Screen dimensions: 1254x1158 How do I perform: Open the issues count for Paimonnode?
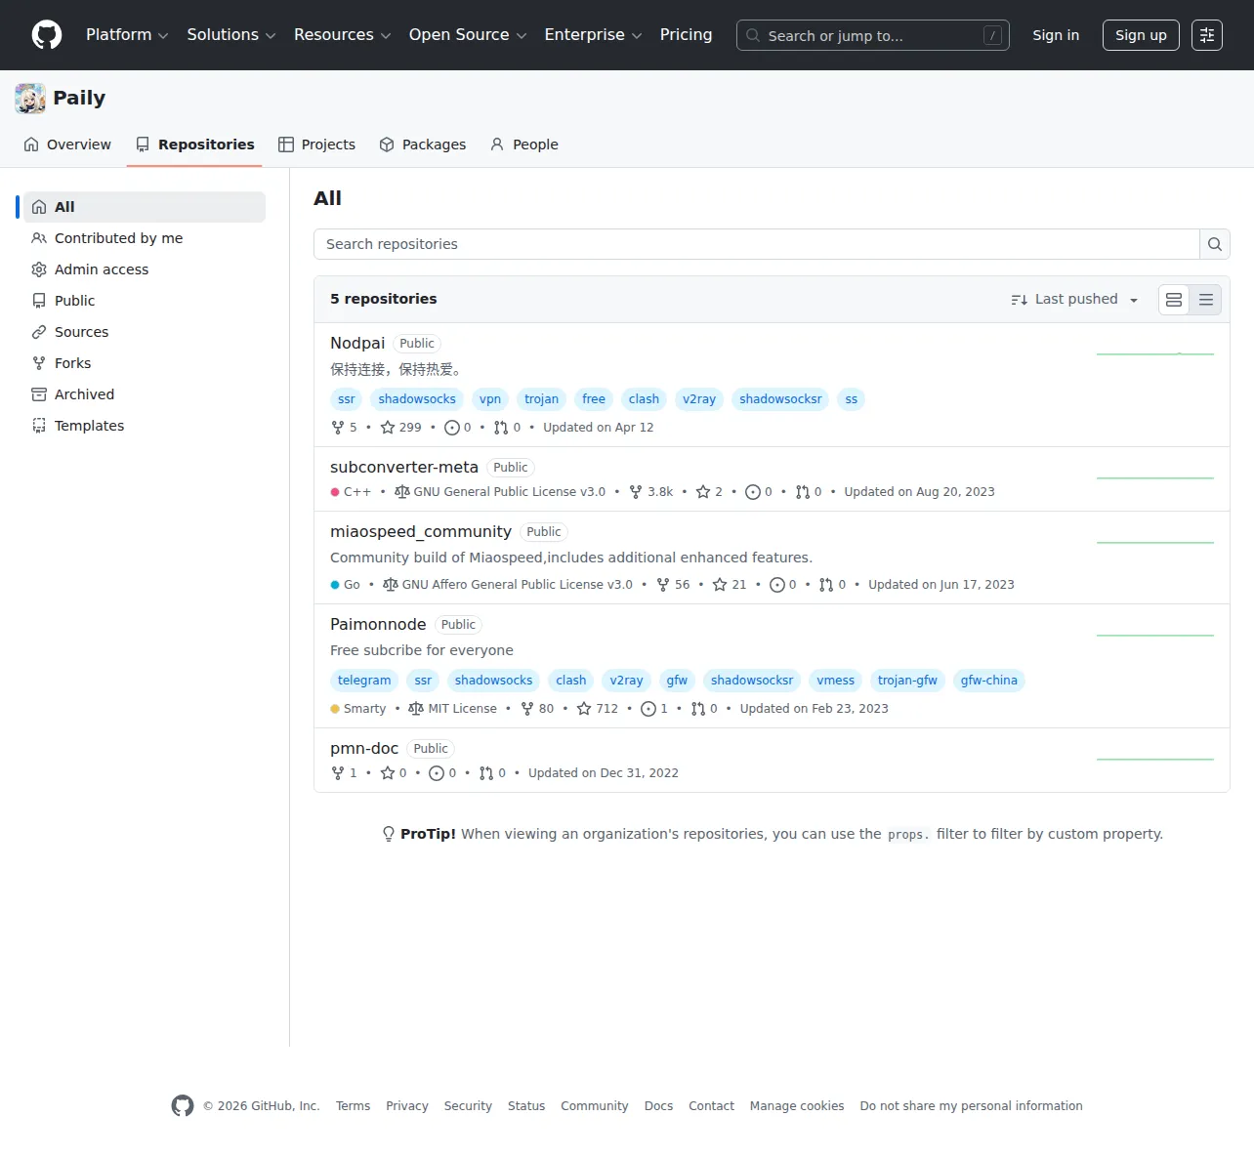[654, 709]
